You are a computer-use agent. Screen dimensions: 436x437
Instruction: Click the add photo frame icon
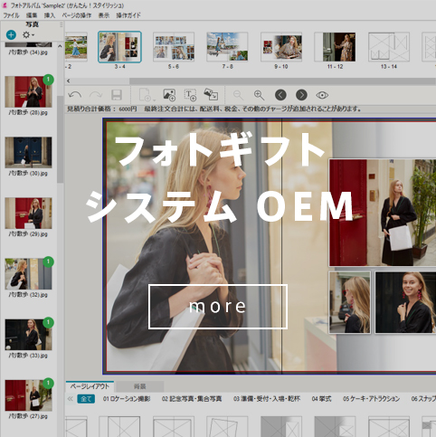pos(169,95)
